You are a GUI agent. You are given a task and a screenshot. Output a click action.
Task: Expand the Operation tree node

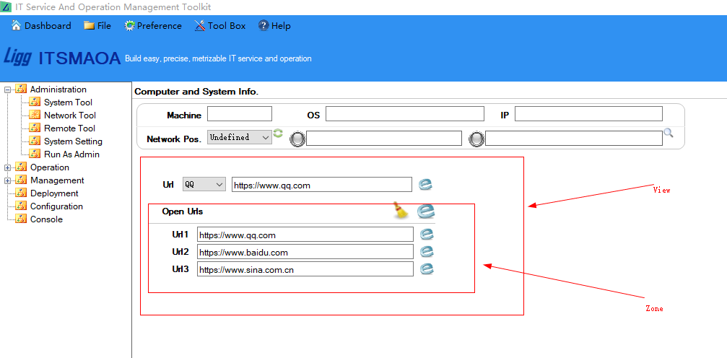pos(7,168)
